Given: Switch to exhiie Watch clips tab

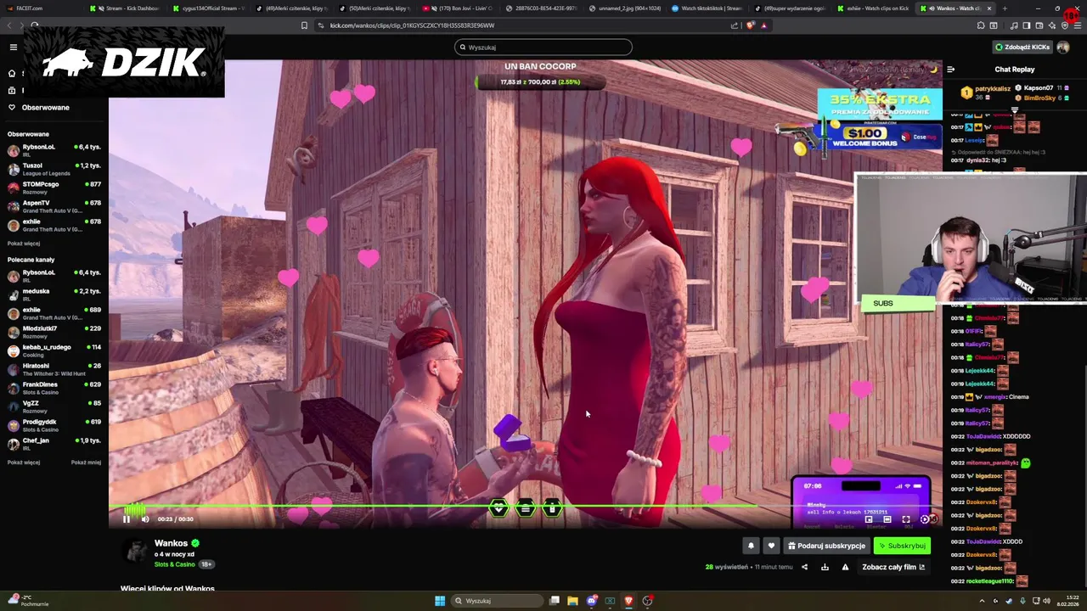Looking at the screenshot, I should (x=875, y=8).
